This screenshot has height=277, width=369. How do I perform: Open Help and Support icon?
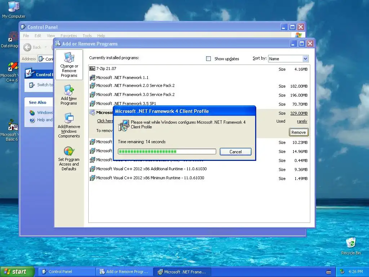point(32,120)
